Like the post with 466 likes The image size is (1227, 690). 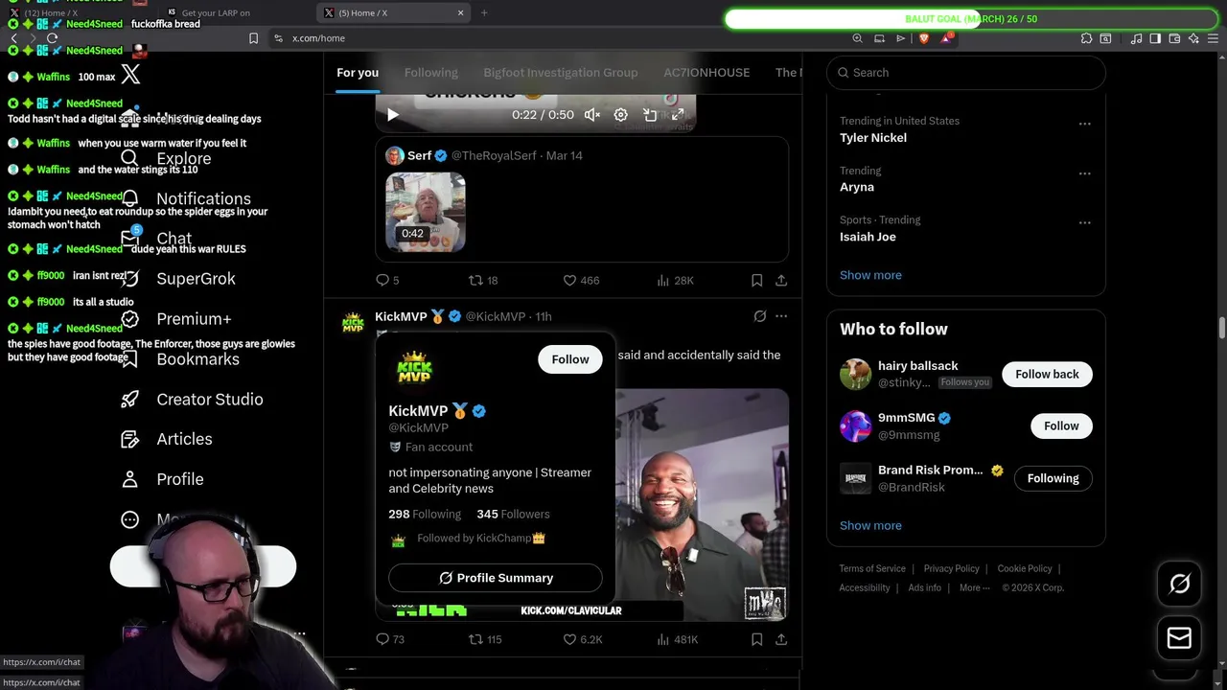coord(581,281)
